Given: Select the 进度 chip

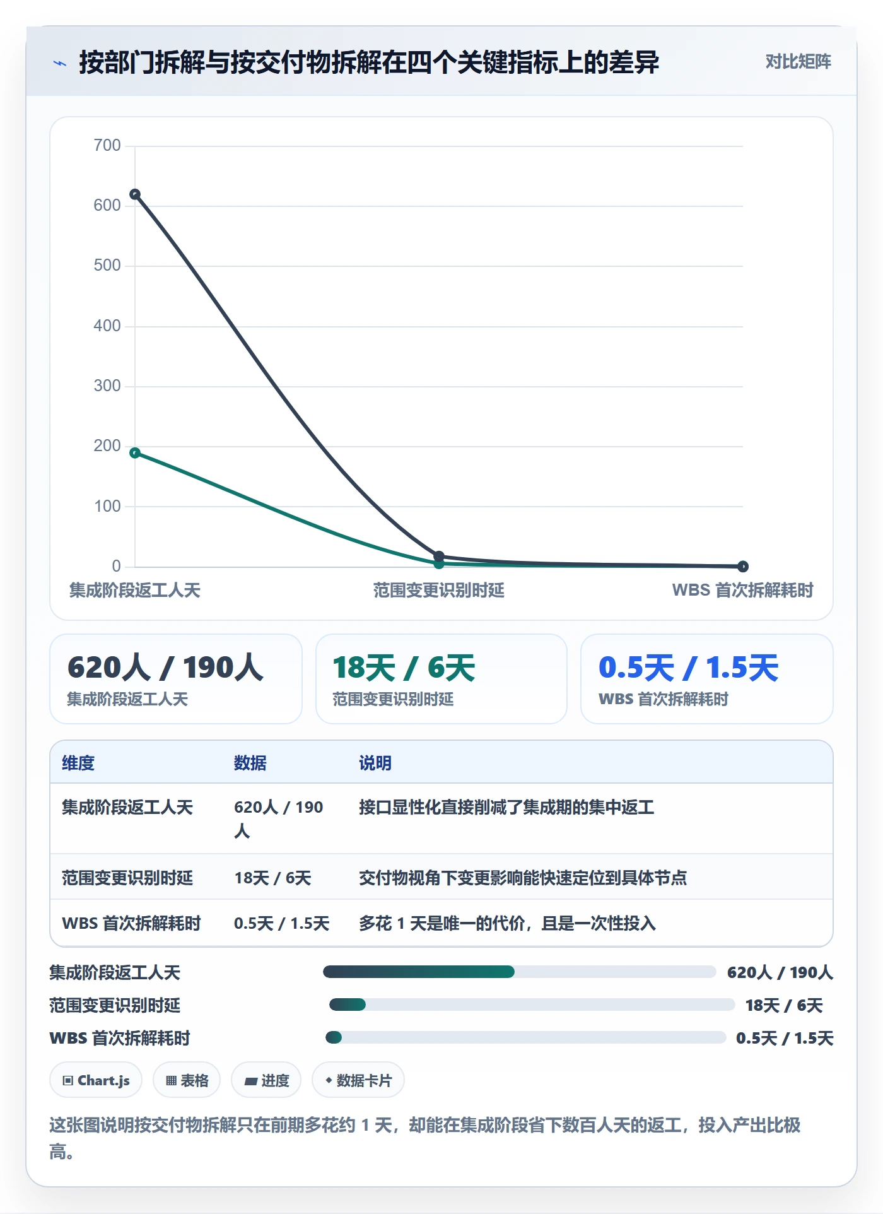Looking at the screenshot, I should tap(266, 1080).
